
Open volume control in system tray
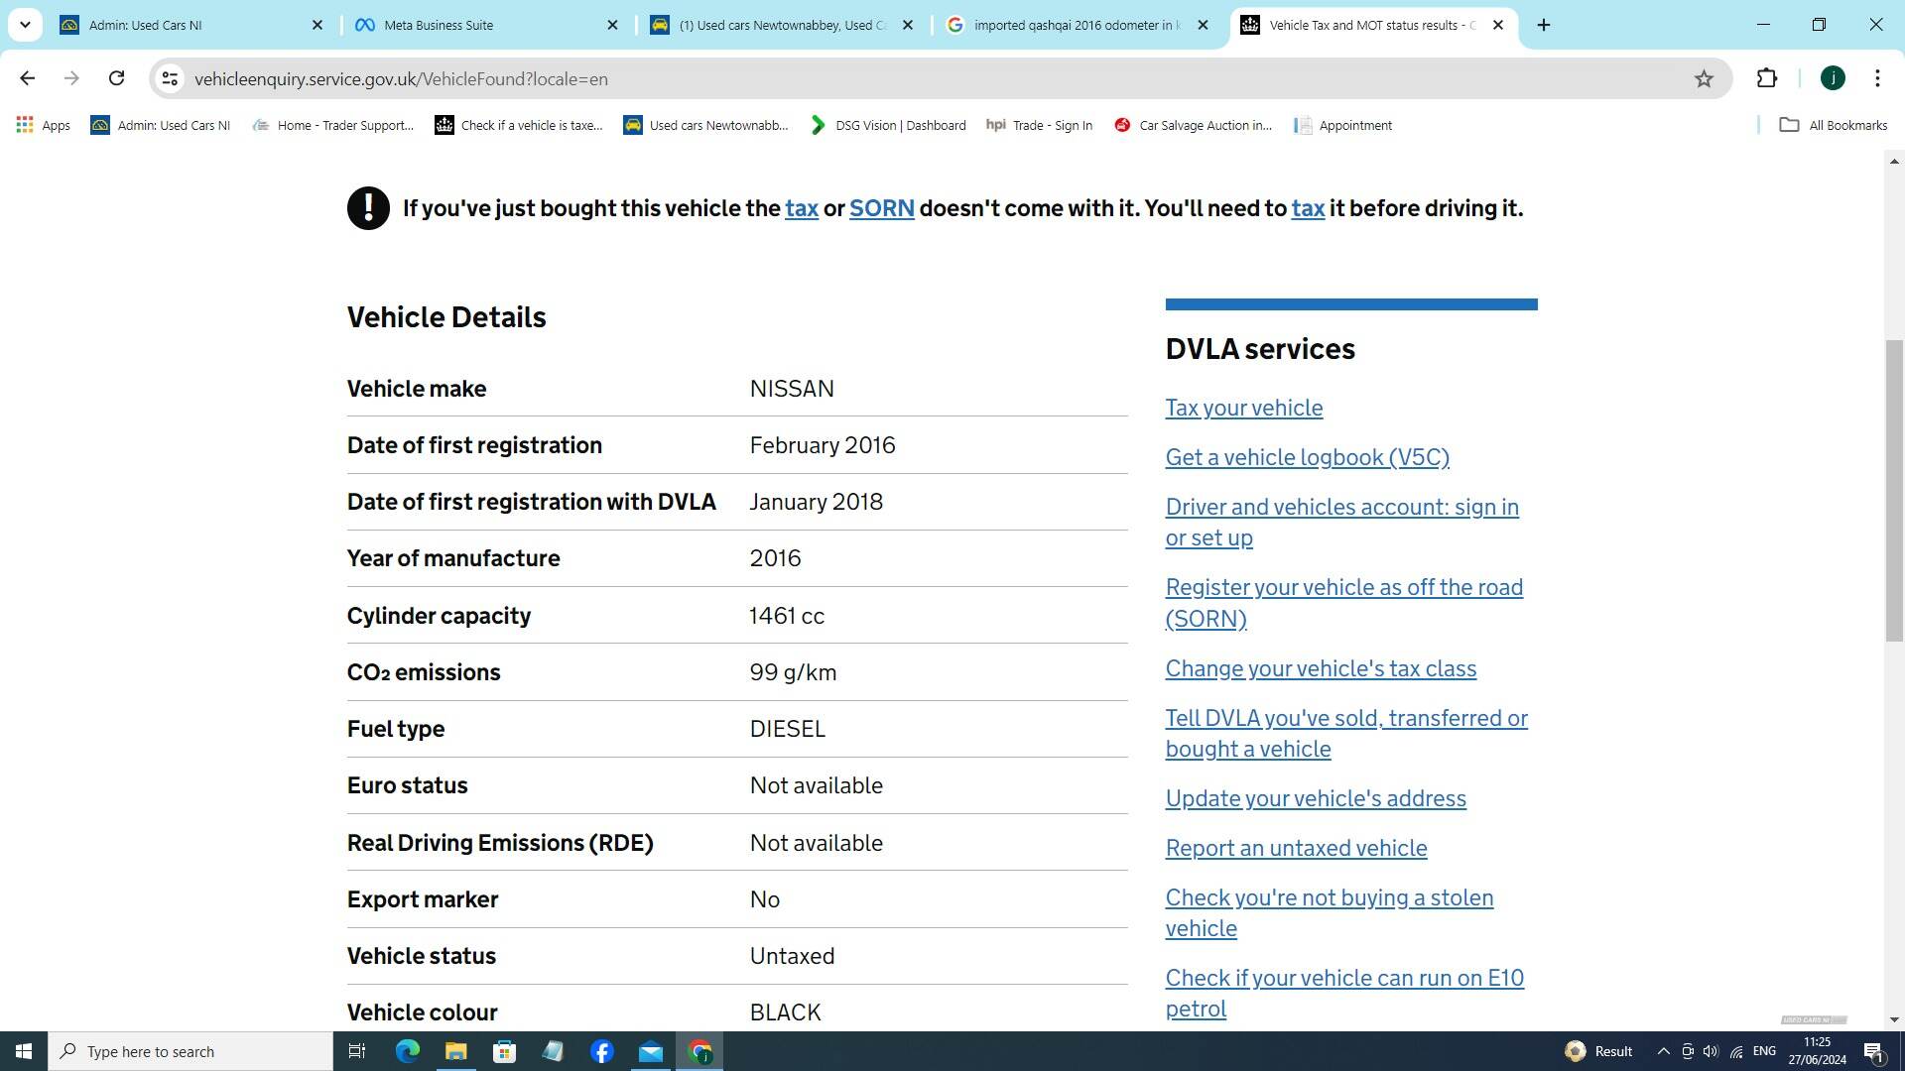coord(1711,1051)
